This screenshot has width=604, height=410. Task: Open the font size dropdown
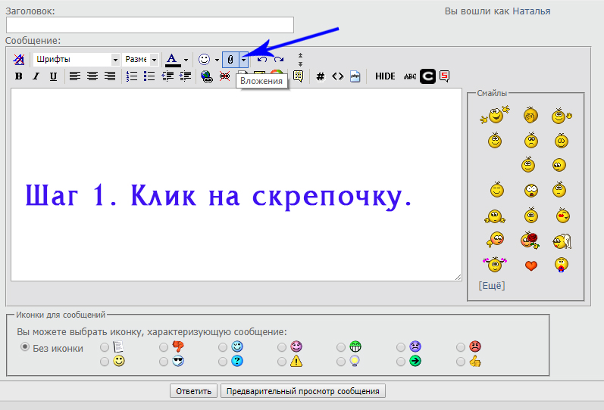point(141,59)
